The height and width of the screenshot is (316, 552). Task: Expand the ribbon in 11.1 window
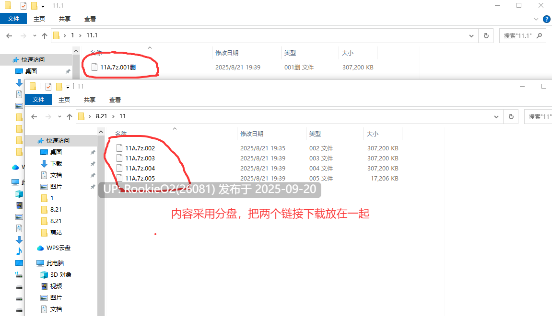tap(536, 19)
